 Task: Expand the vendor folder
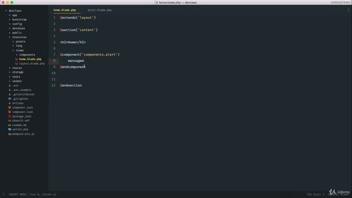10,81
